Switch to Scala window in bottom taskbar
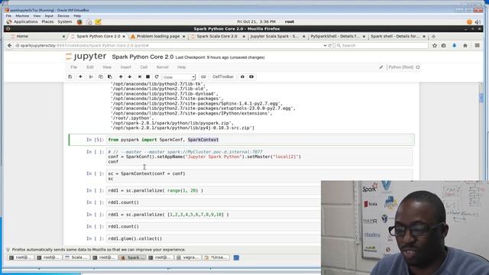This screenshot has width=489, height=275. pos(76,257)
